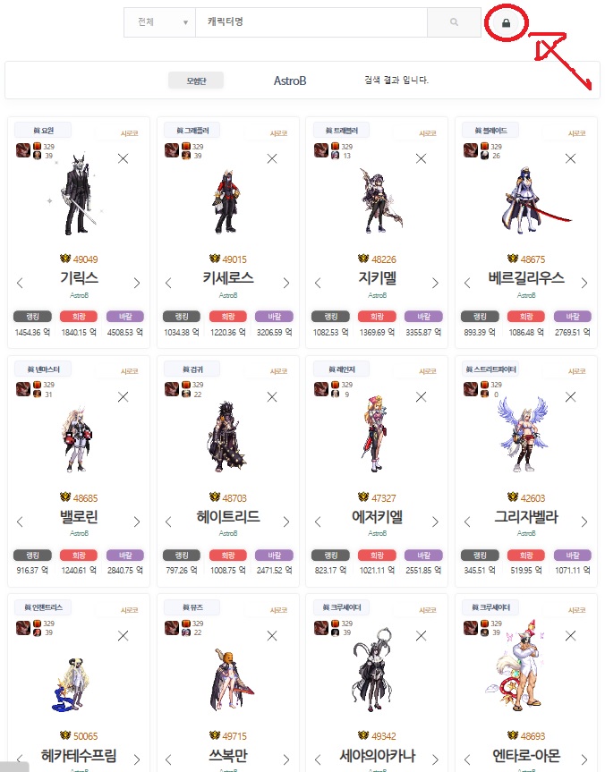Select 화랑 badge on 키세로스 card

point(228,317)
